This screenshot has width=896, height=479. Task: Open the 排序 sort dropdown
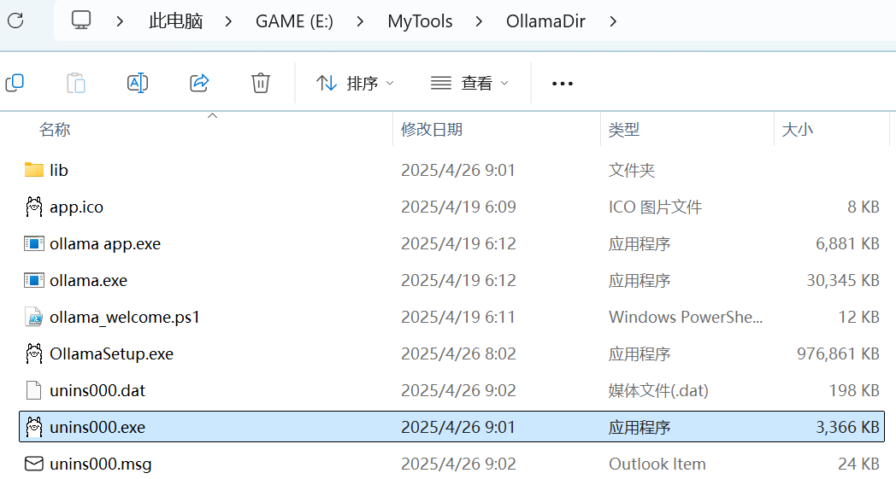[x=355, y=84]
